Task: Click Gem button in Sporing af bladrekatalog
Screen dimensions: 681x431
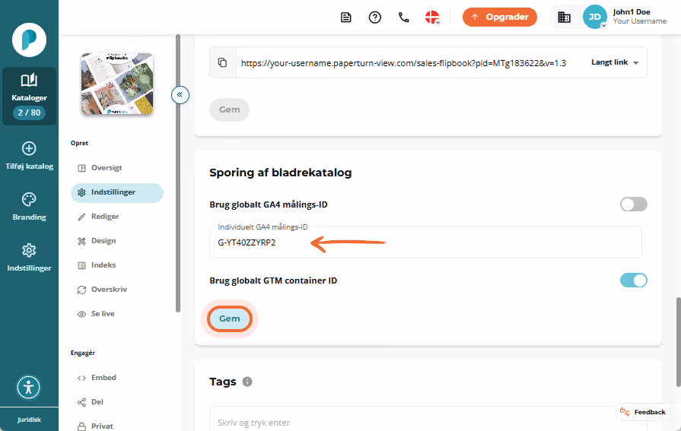Action: point(229,318)
